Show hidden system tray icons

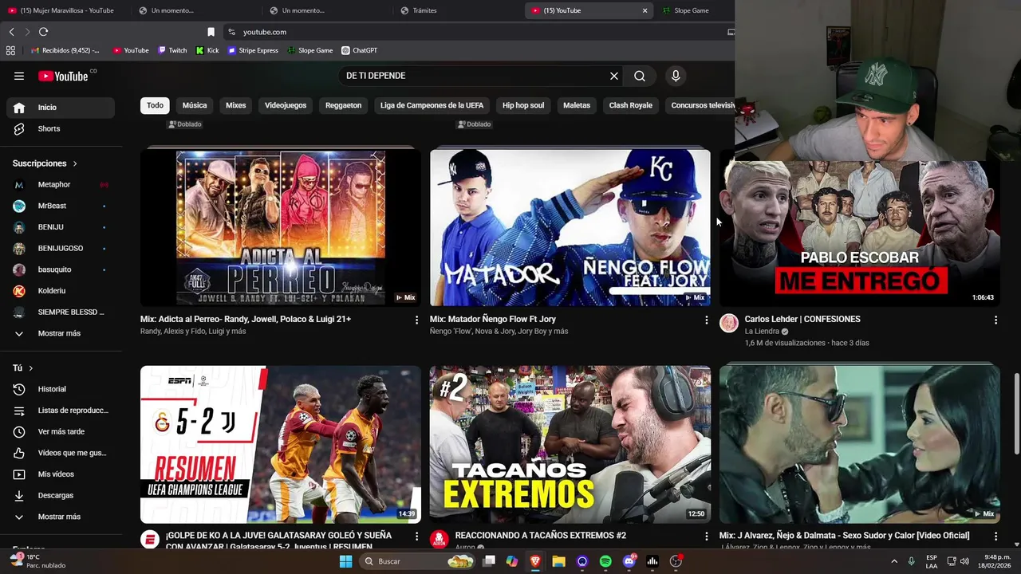point(893,561)
